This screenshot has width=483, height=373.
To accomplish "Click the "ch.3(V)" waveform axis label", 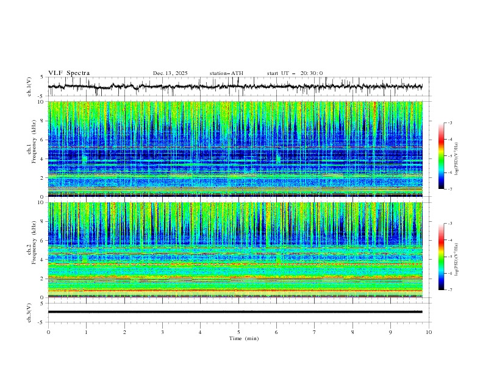I will (29, 313).
